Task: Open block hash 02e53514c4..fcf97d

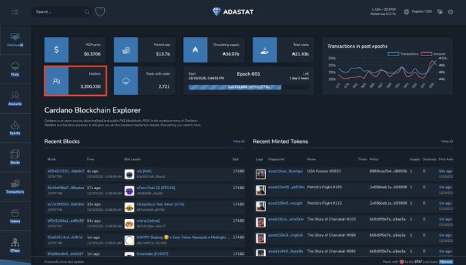Action: 65,238
